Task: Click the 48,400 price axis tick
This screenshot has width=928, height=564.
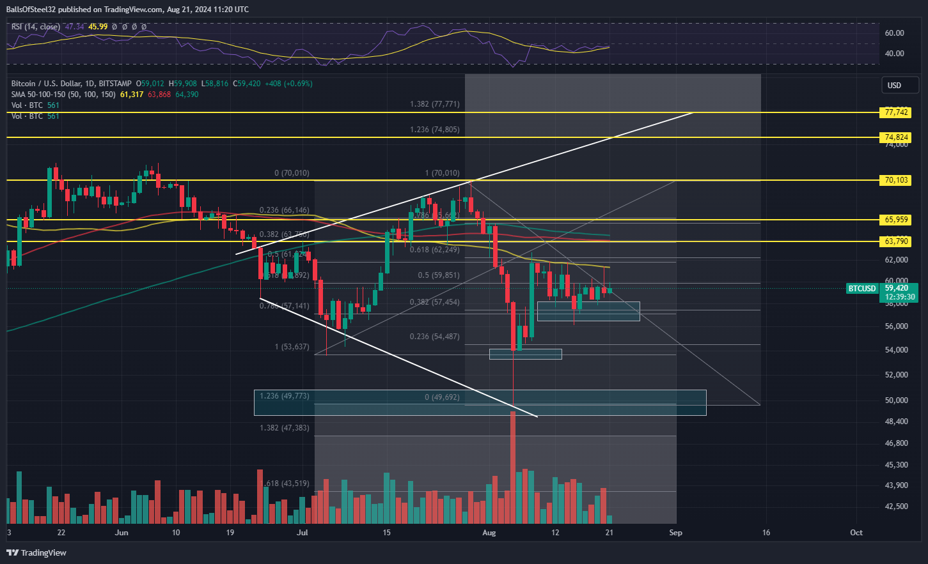Action: (897, 422)
